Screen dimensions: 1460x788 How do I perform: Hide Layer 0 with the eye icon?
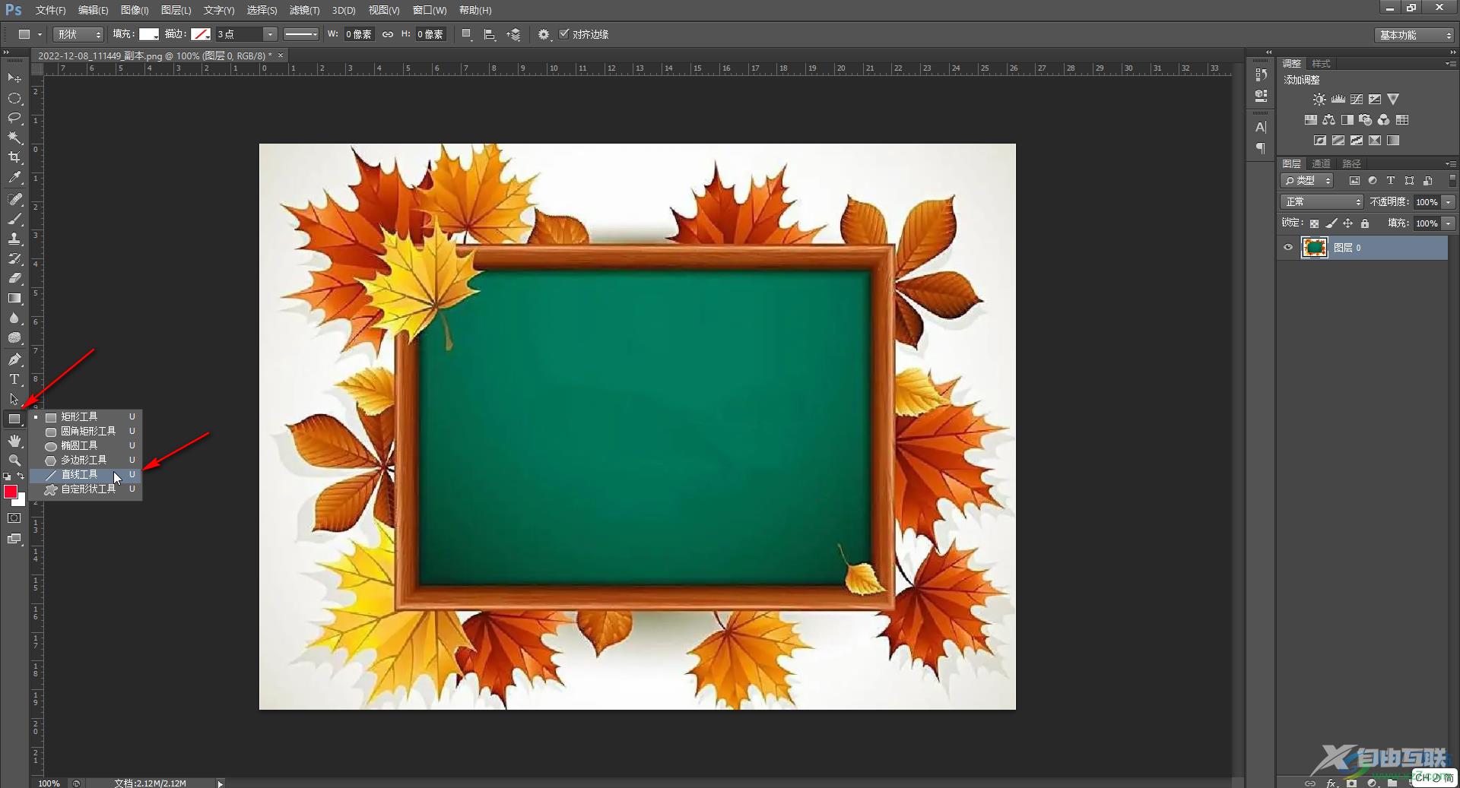click(1288, 248)
